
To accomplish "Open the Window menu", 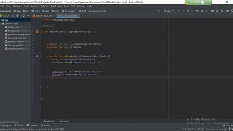I will pyautogui.click(x=81, y=6).
